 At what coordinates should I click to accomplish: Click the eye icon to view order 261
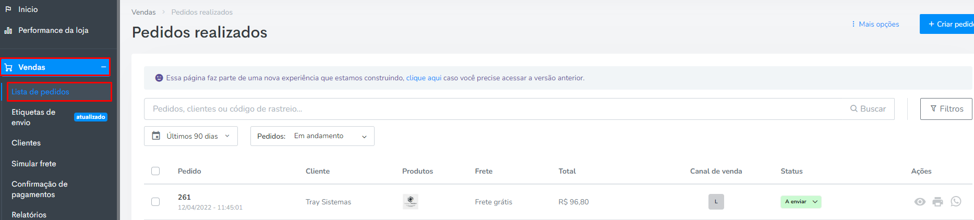[920, 202]
